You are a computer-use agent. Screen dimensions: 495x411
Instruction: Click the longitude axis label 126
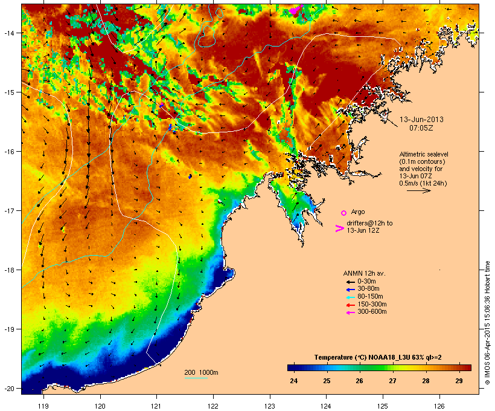pyautogui.click(x=439, y=406)
